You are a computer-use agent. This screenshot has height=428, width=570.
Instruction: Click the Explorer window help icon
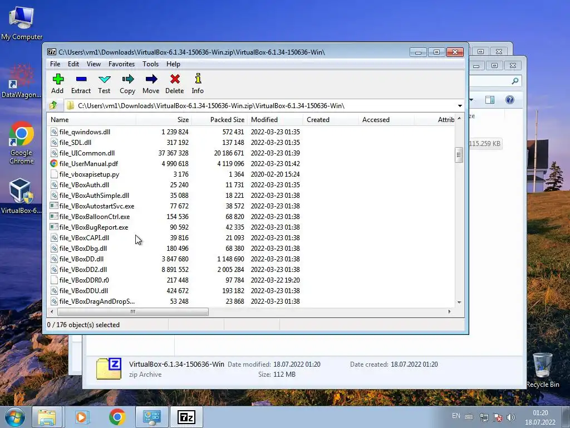(x=510, y=100)
